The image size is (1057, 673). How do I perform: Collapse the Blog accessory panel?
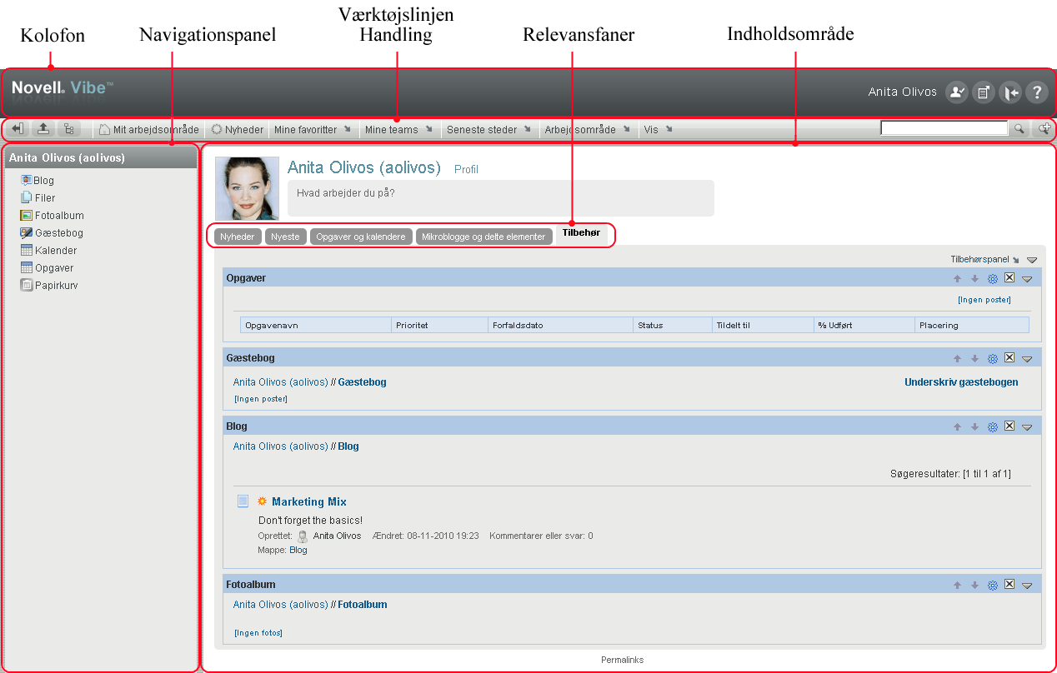pos(1027,428)
